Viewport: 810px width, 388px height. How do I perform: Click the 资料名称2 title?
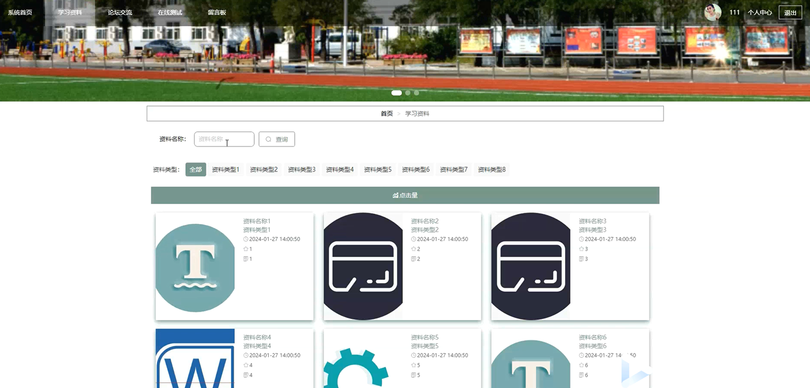(425, 221)
